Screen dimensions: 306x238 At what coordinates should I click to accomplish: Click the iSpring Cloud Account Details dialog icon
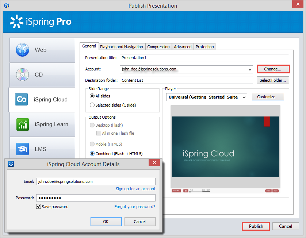pos(11,164)
